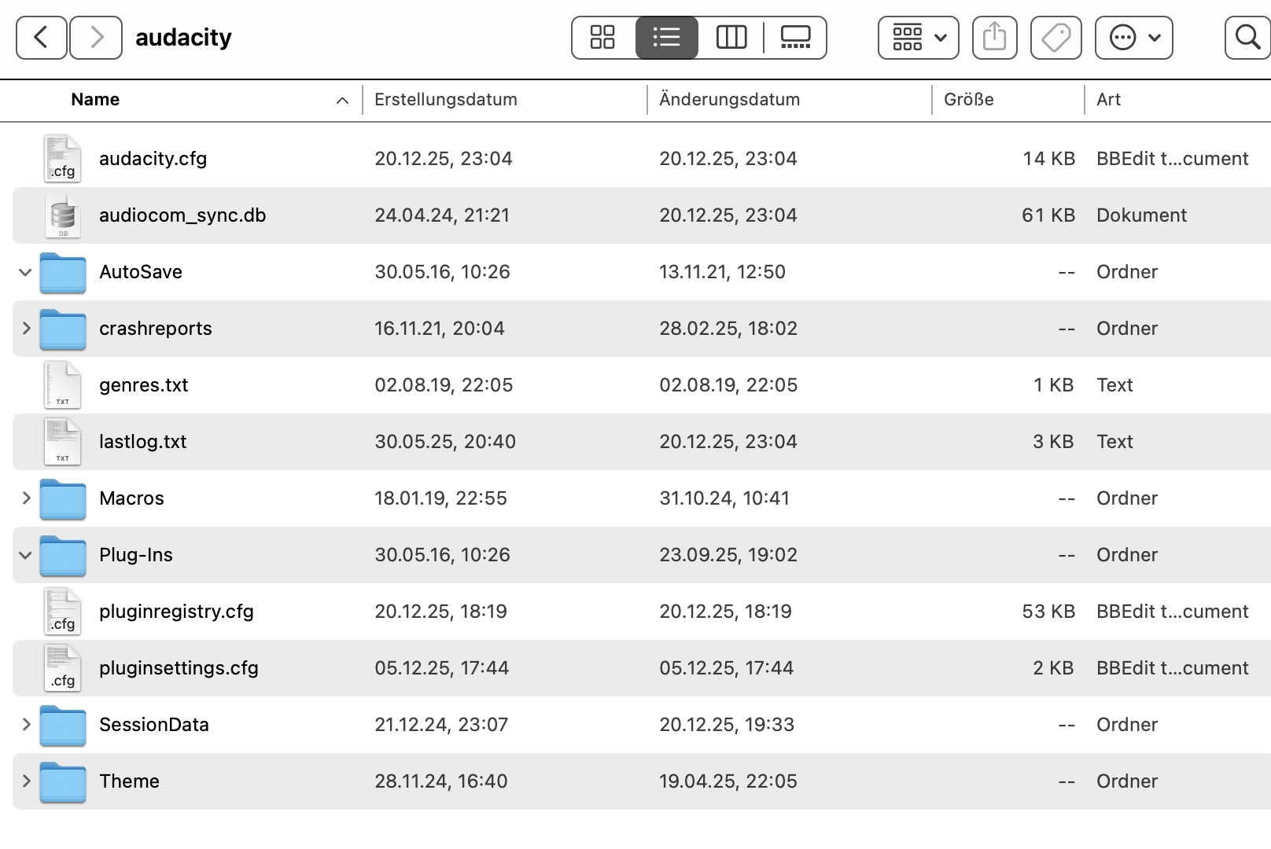Screen dimensions: 1271x849
Task: Switch to icon grid view
Action: tap(602, 37)
